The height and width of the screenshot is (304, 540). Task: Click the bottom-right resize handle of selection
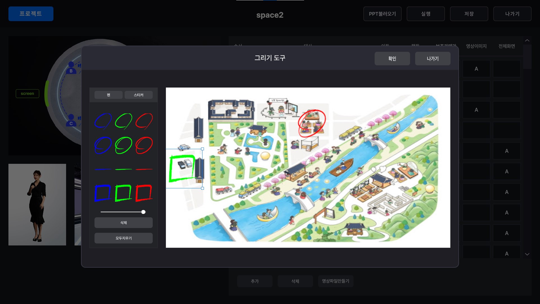(x=202, y=188)
